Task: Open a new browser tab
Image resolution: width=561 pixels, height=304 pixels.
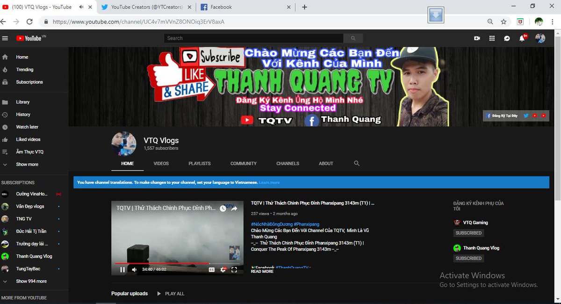Action: click(304, 7)
